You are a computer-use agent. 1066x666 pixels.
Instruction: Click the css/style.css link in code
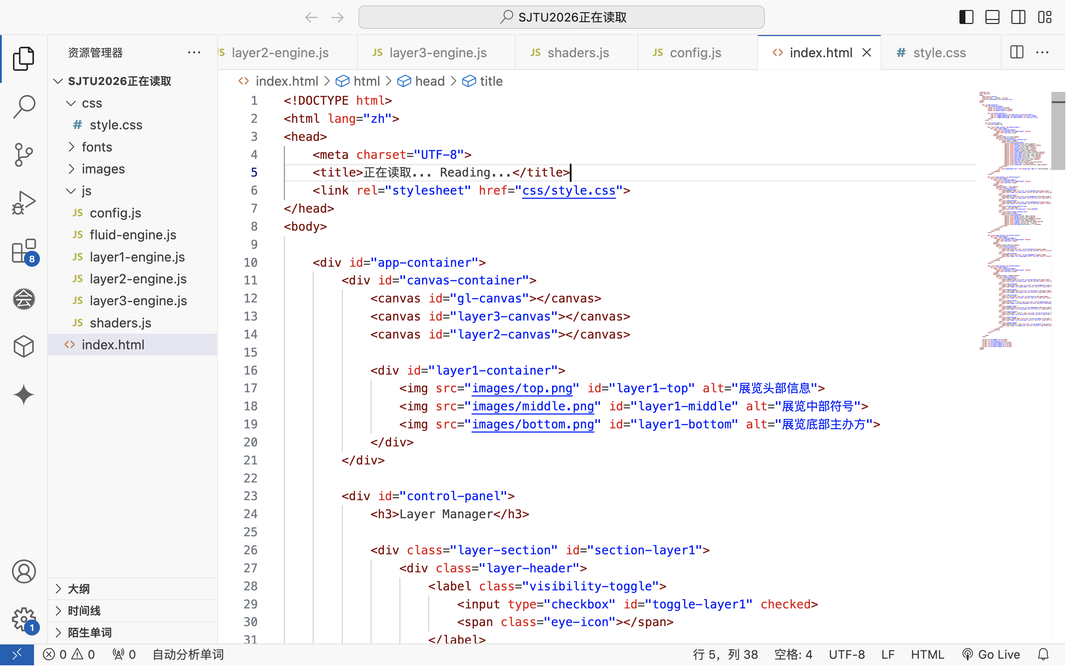coord(569,191)
